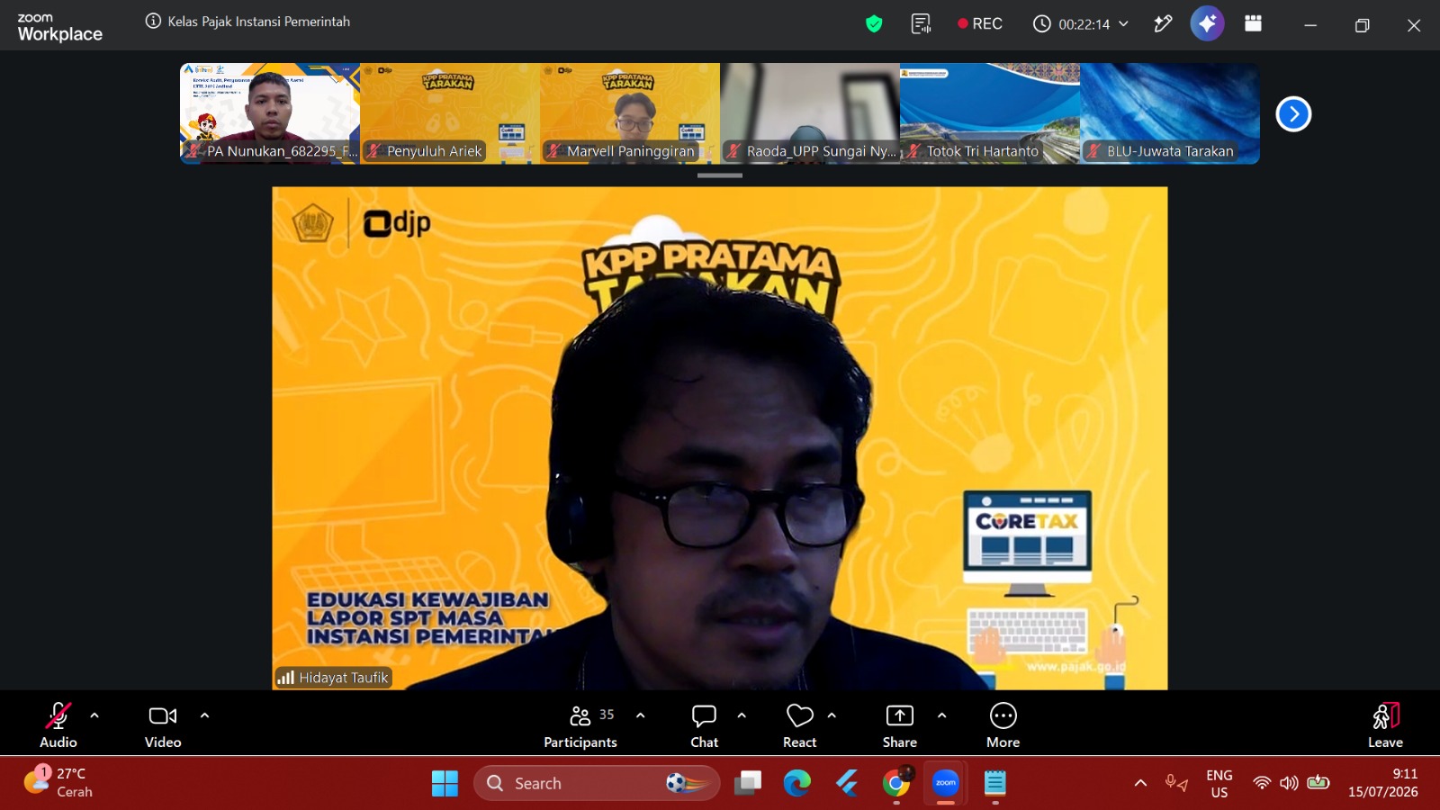The height and width of the screenshot is (810, 1440).
Task: Expand the timer dropdown next to 00:22:14
Action: pyautogui.click(x=1123, y=24)
